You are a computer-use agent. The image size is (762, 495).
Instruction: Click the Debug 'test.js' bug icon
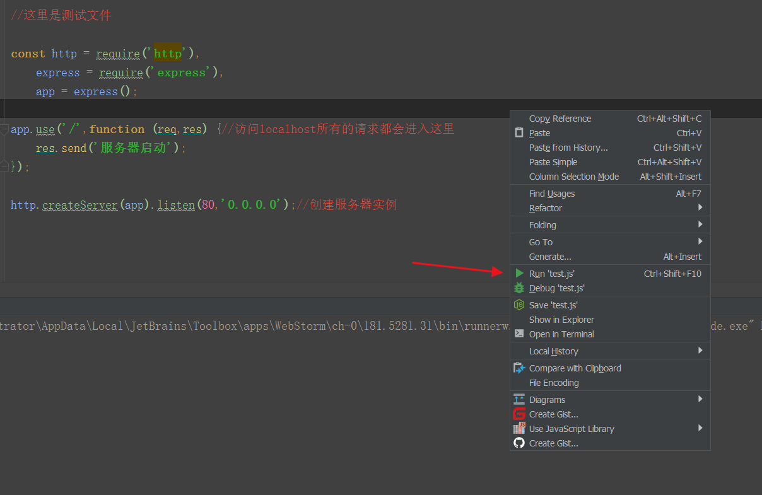(519, 288)
